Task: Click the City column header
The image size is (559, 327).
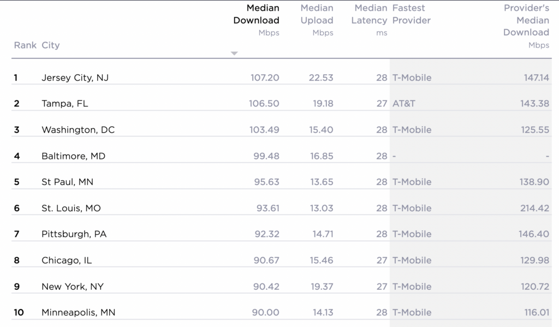Action: (x=50, y=45)
